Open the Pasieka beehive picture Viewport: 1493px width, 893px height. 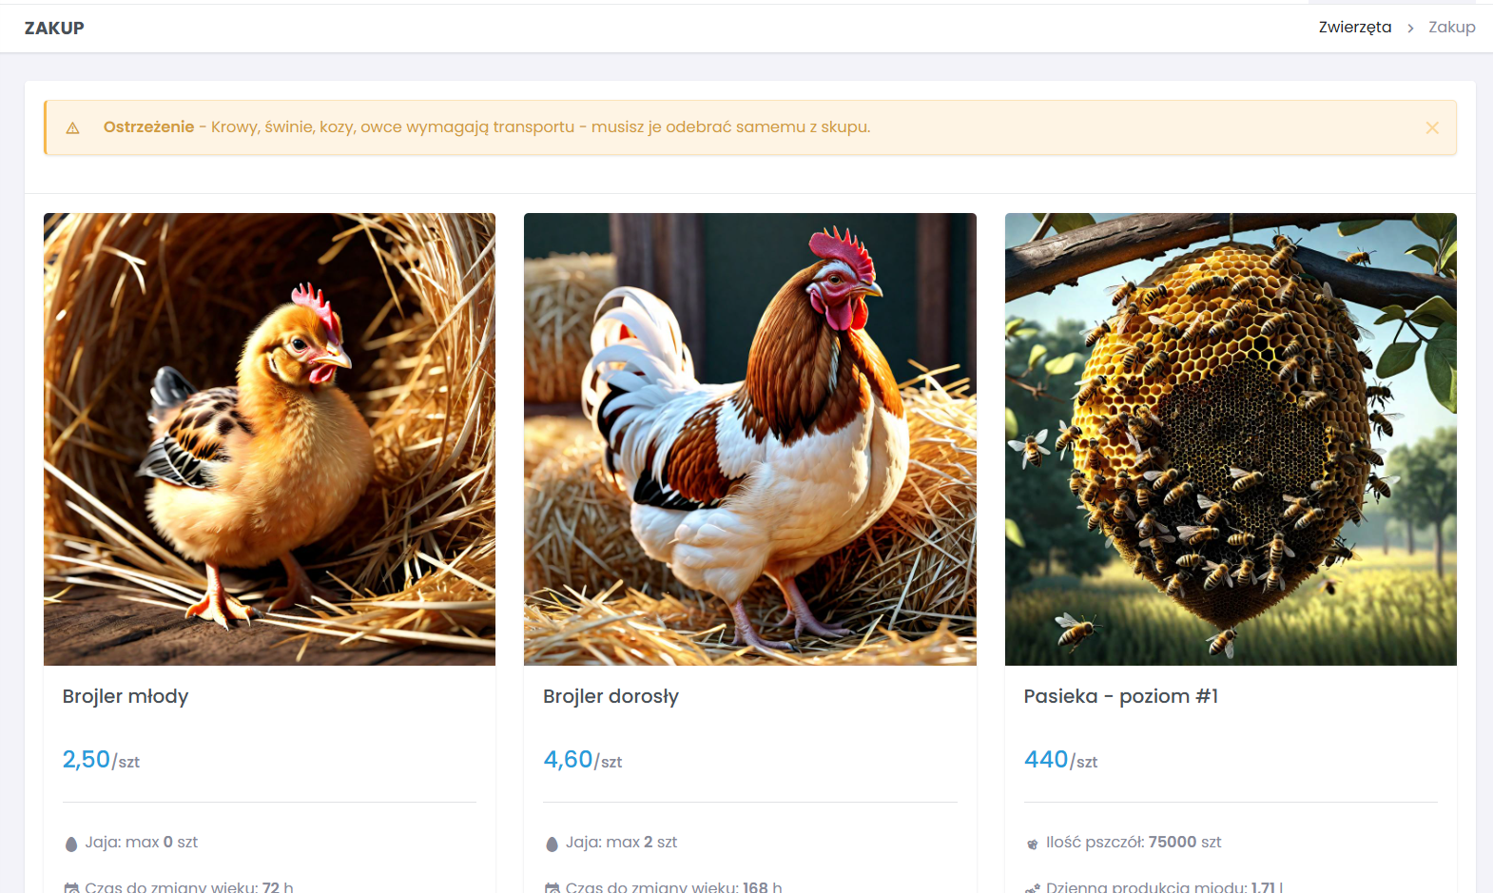click(1231, 438)
